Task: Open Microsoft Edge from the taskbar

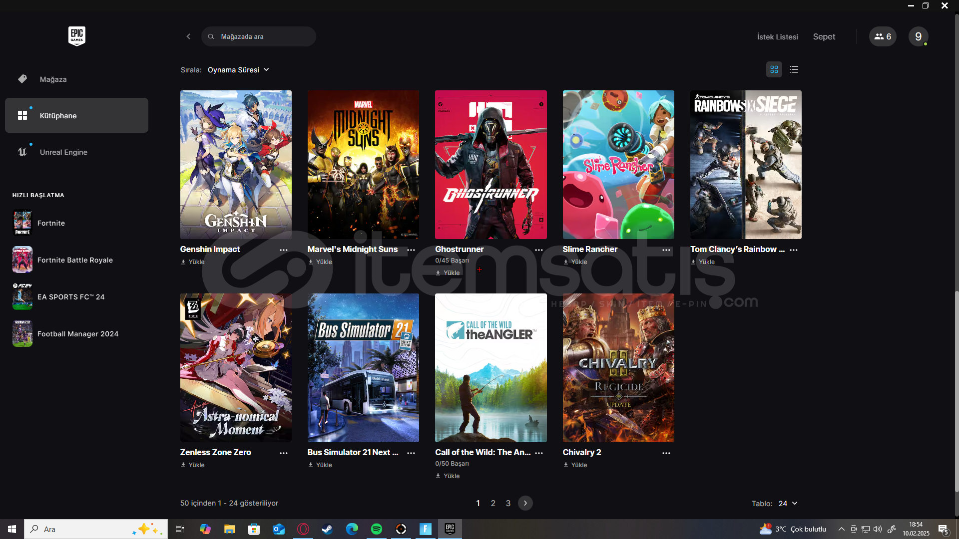Action: [x=352, y=529]
